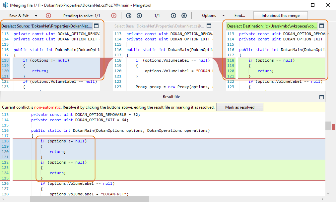Toggle Select Base contributor header
Image resolution: width=336 pixels, height=202 pixels.
[159, 26]
